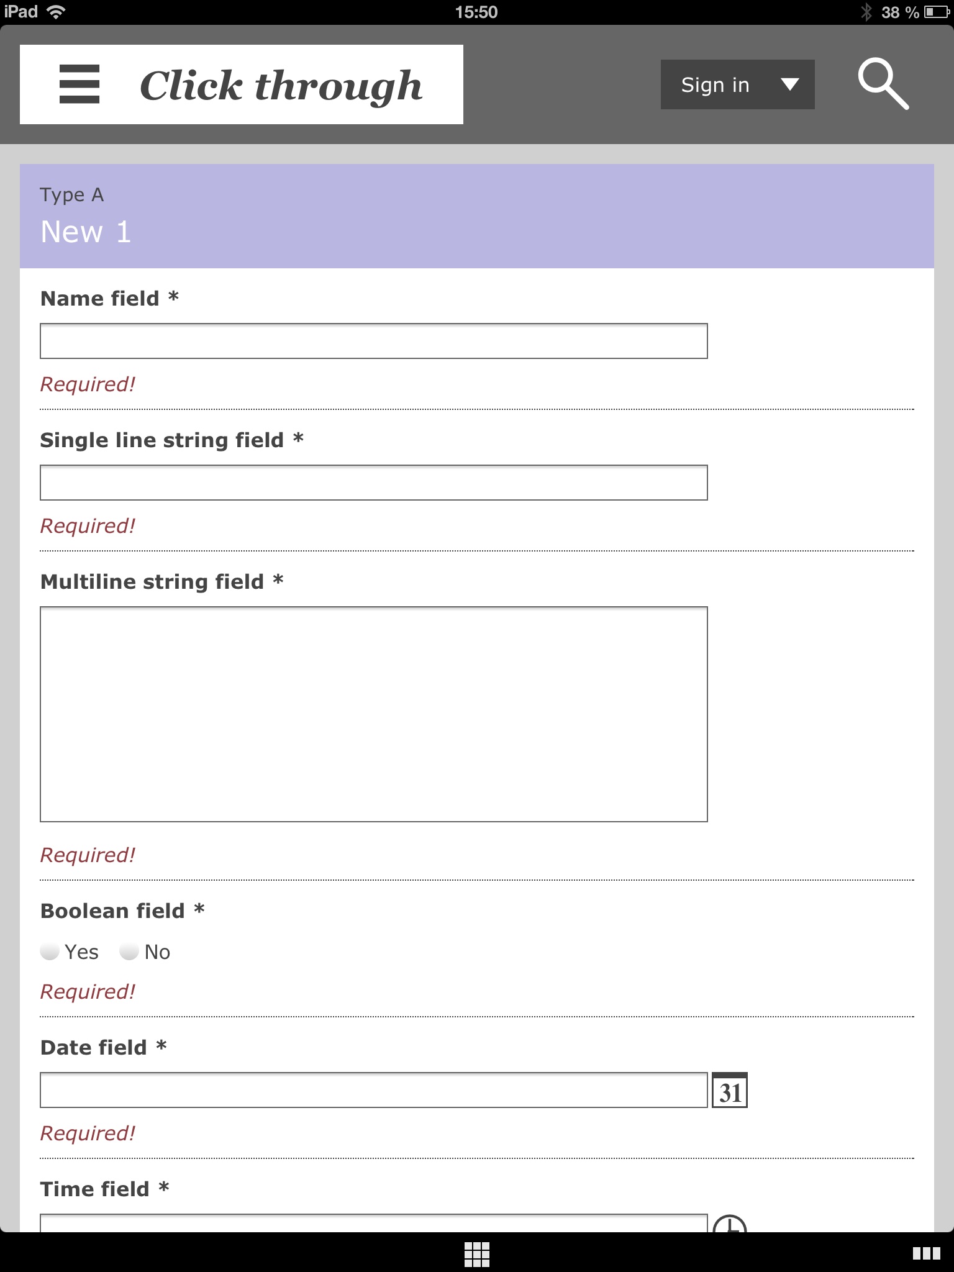Viewport: 954px width, 1272px height.
Task: Tap the Bluetooth status icon
Action: click(x=866, y=12)
